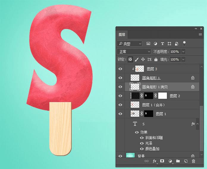Open the 正常 blend mode dropdown
207x169 pixels.
click(134, 52)
